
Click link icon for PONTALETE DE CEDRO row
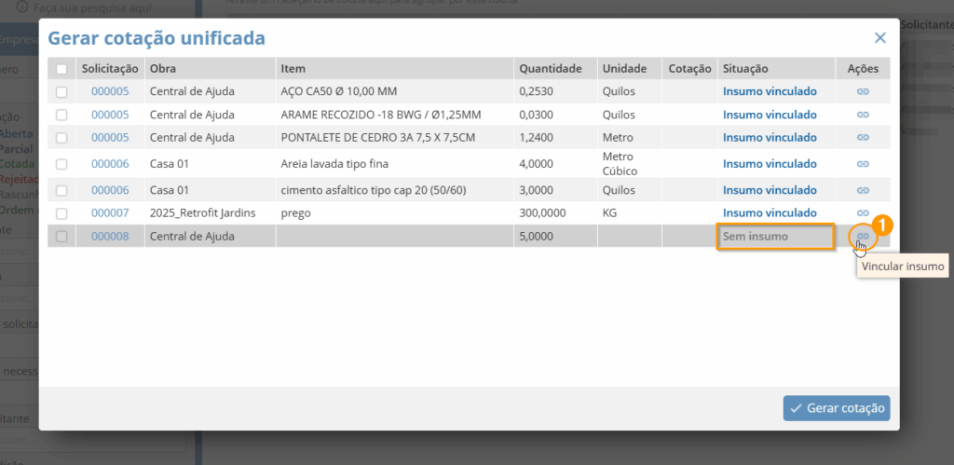[x=863, y=137]
